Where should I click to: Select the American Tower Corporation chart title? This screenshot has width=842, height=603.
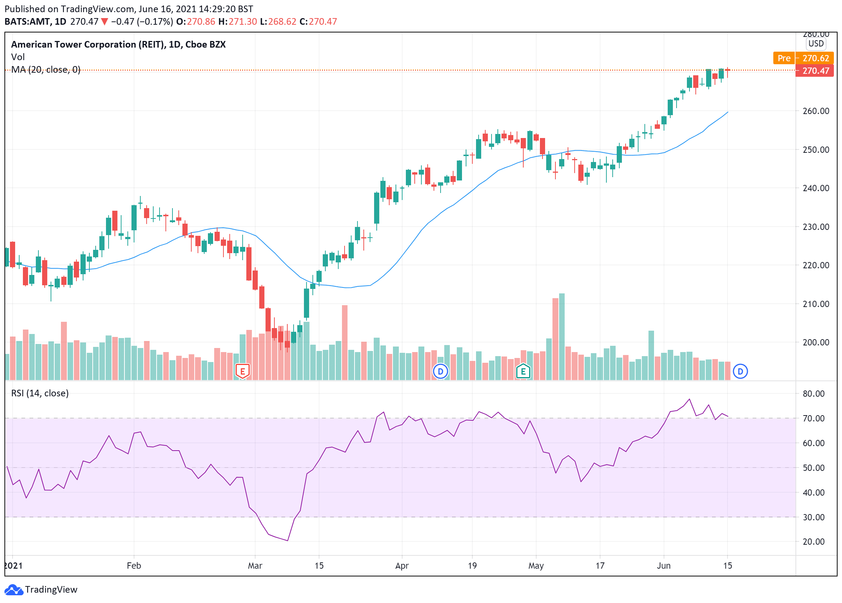click(119, 45)
